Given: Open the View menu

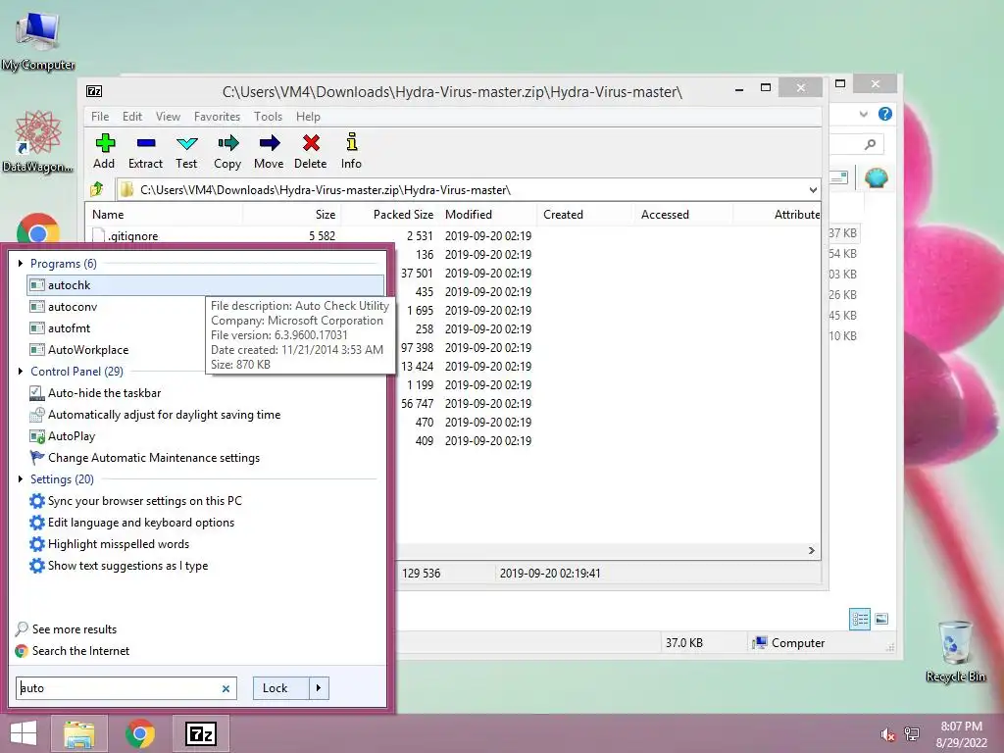Looking at the screenshot, I should click(168, 117).
